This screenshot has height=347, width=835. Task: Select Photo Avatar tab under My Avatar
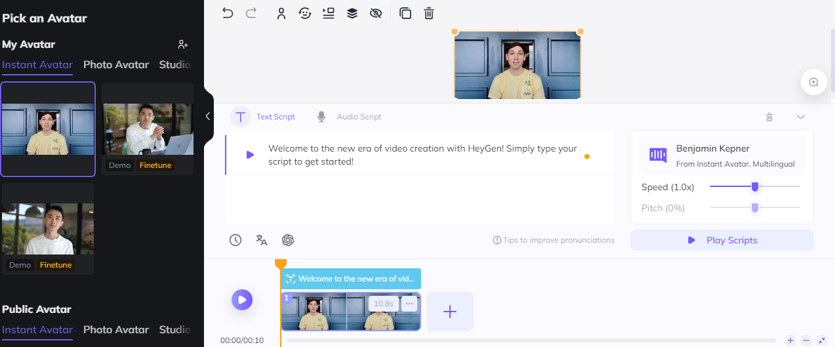(x=116, y=64)
